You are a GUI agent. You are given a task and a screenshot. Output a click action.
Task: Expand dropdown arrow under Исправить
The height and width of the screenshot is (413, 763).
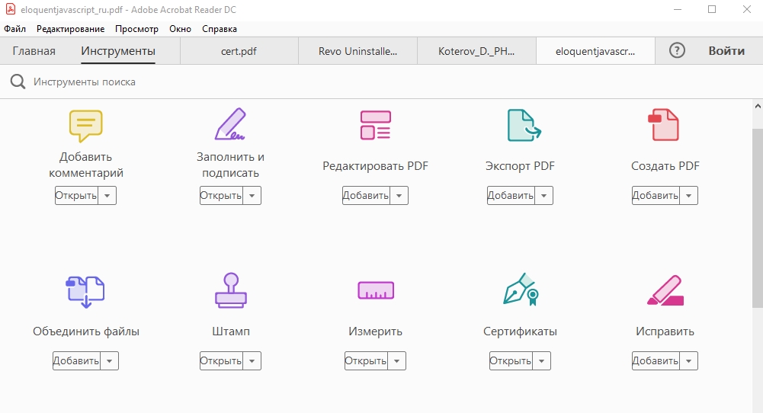[x=688, y=361]
